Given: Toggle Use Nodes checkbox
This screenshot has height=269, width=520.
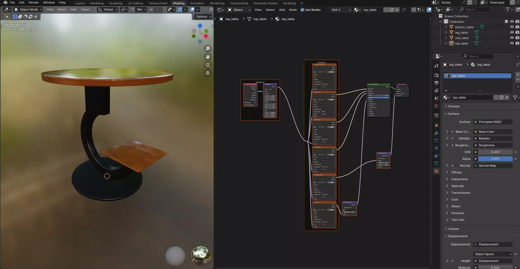Looking at the screenshot, I should [302, 10].
